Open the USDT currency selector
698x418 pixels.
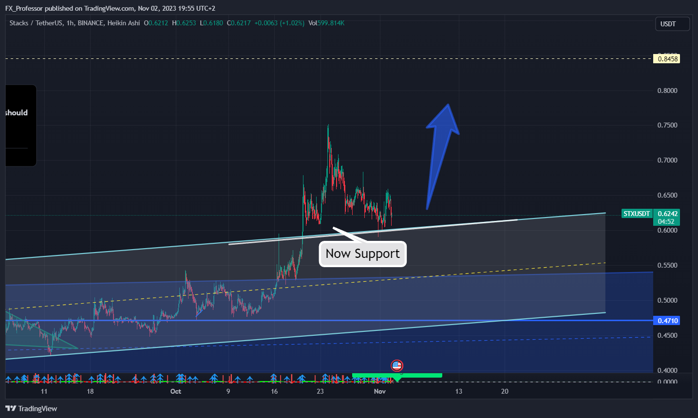click(x=672, y=24)
